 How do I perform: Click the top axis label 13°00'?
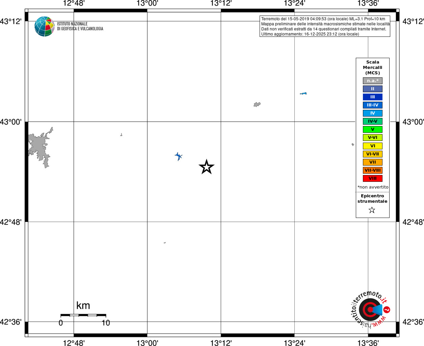tap(147, 3)
